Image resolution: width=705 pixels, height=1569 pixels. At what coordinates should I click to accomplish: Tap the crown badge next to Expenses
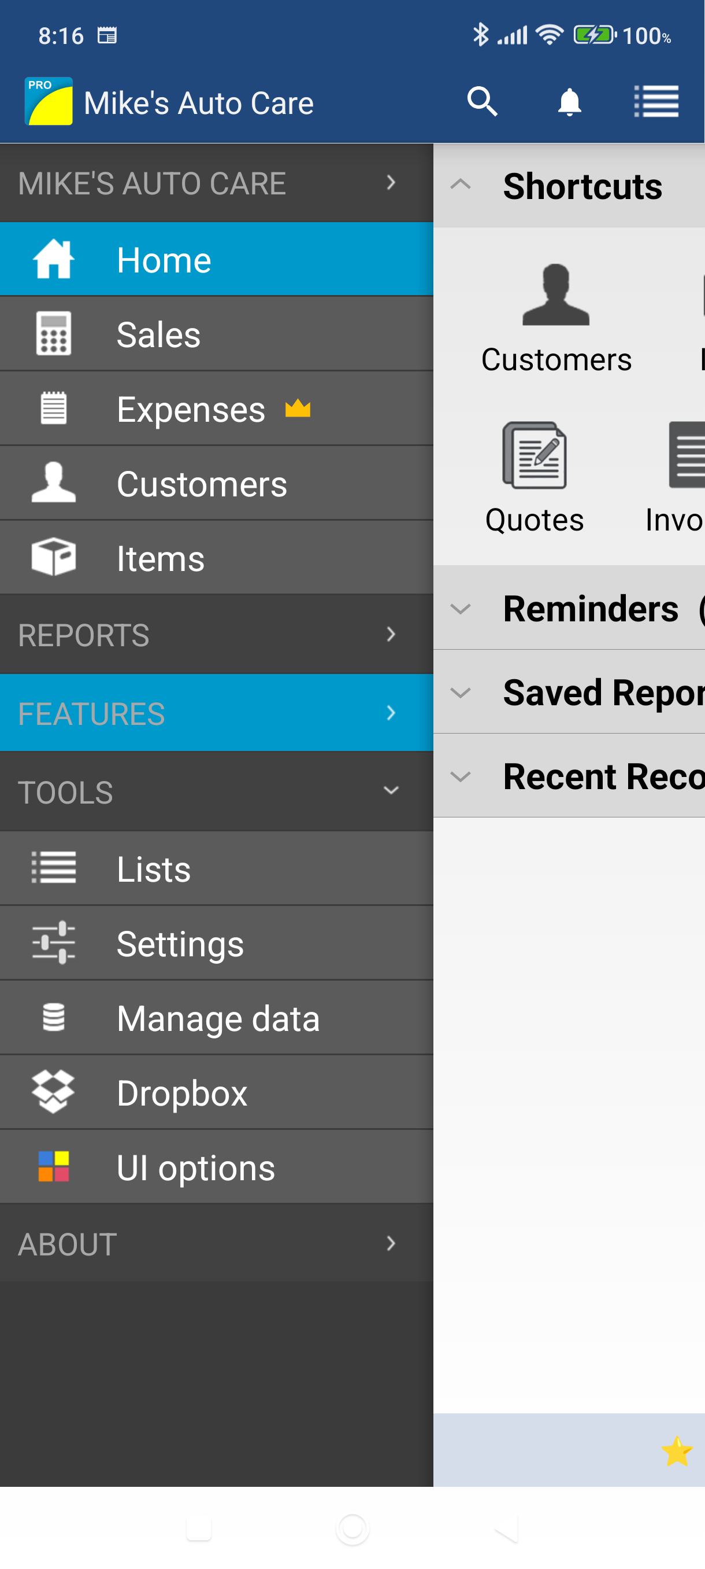point(297,408)
